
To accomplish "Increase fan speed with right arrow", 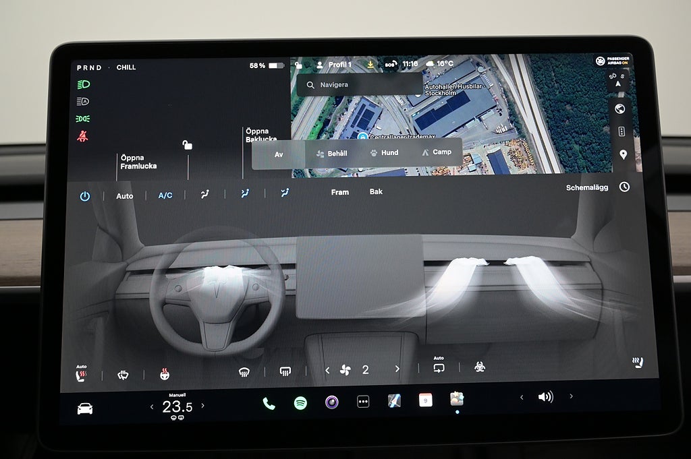I will (x=397, y=369).
